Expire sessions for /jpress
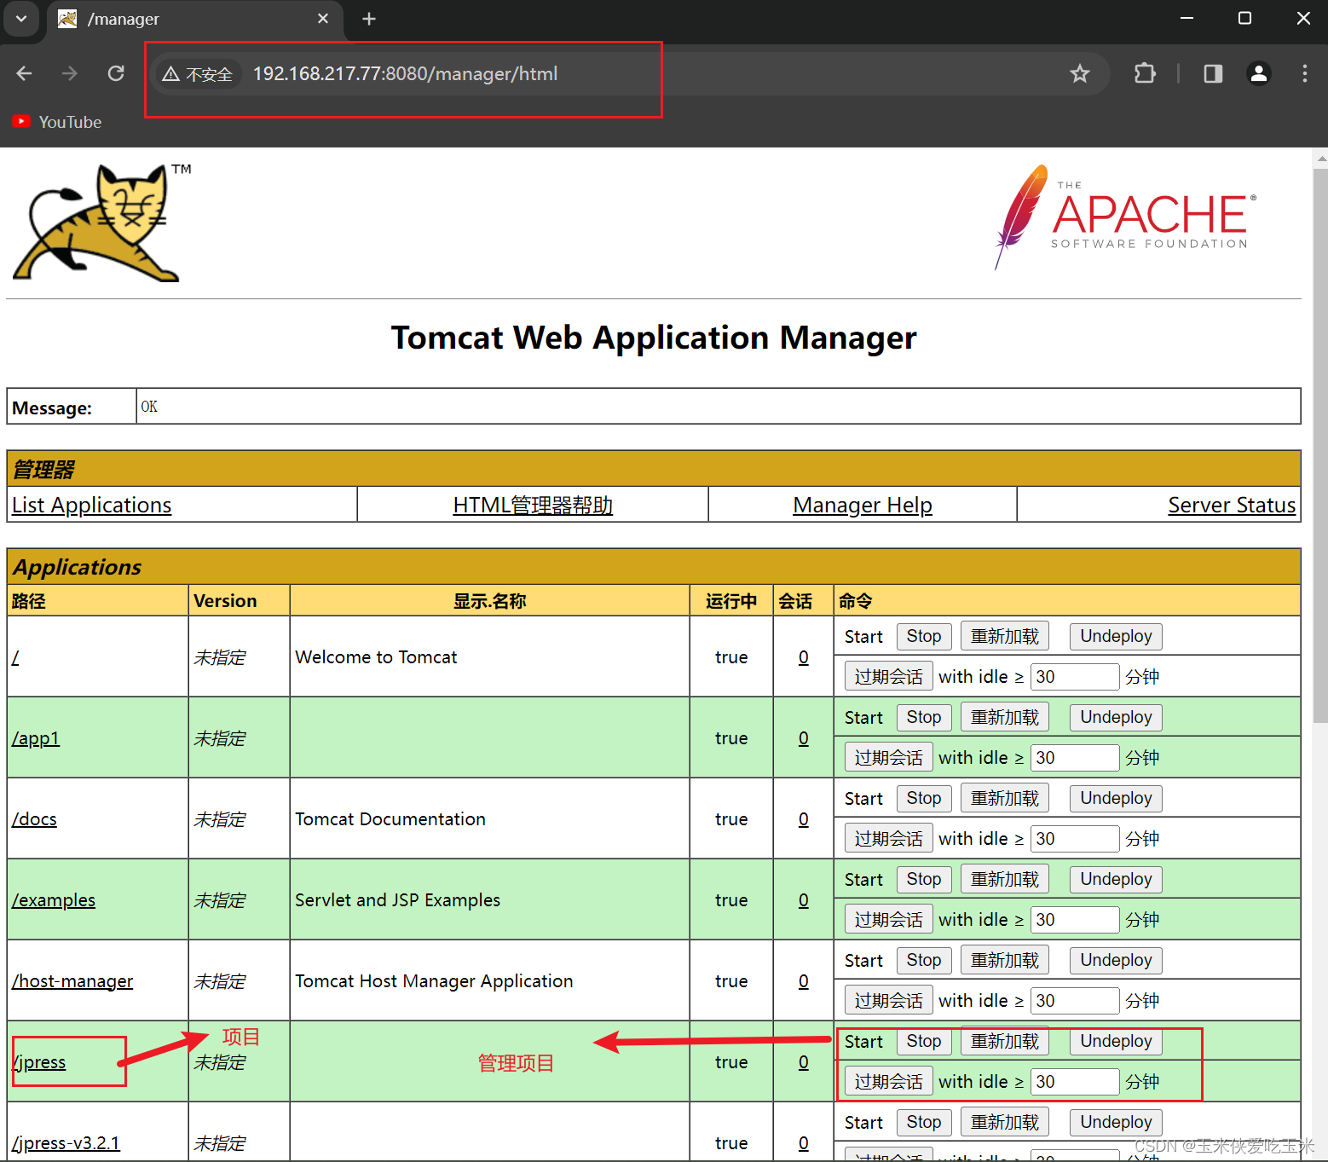This screenshot has height=1162, width=1328. [889, 1082]
